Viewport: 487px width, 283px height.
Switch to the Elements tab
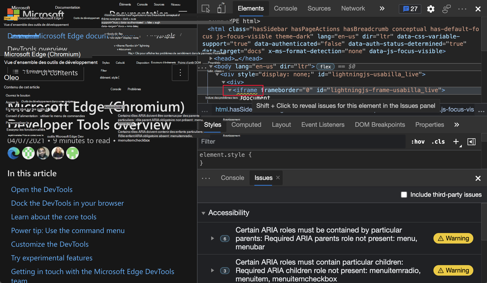pos(251,8)
